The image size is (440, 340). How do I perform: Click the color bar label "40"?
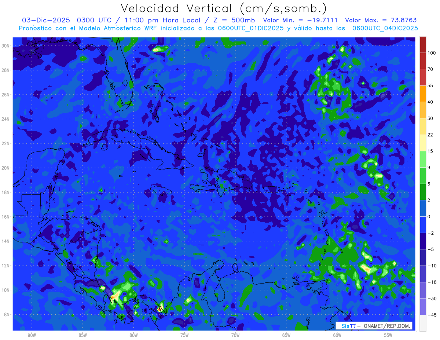[x=430, y=102]
